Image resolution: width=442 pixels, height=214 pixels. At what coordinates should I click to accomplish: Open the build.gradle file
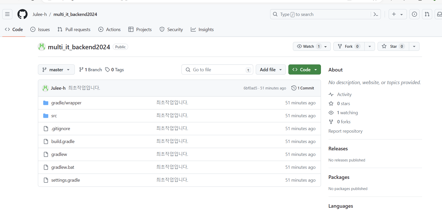click(x=63, y=141)
